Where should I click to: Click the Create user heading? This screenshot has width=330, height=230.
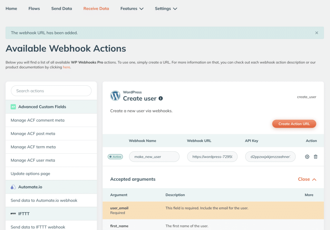click(140, 98)
